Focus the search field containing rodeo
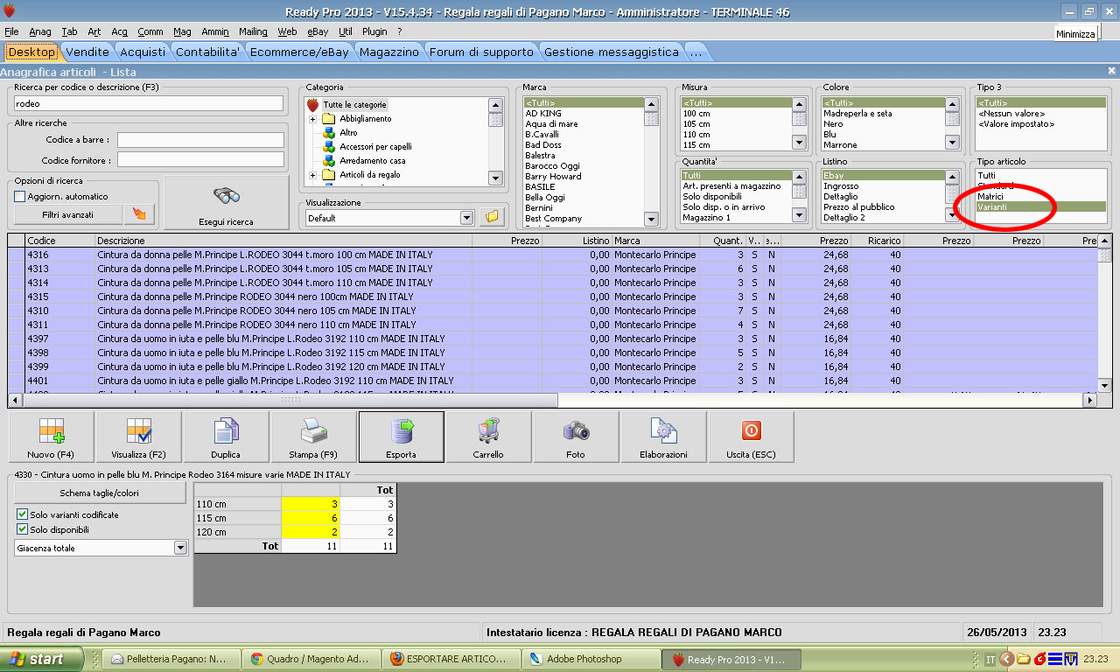 (x=149, y=103)
